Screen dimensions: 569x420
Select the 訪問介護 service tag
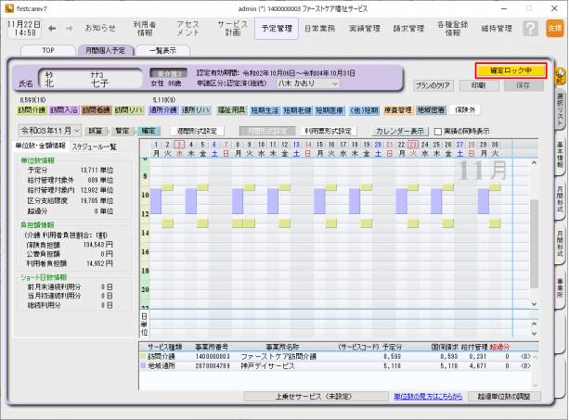pos(25,109)
